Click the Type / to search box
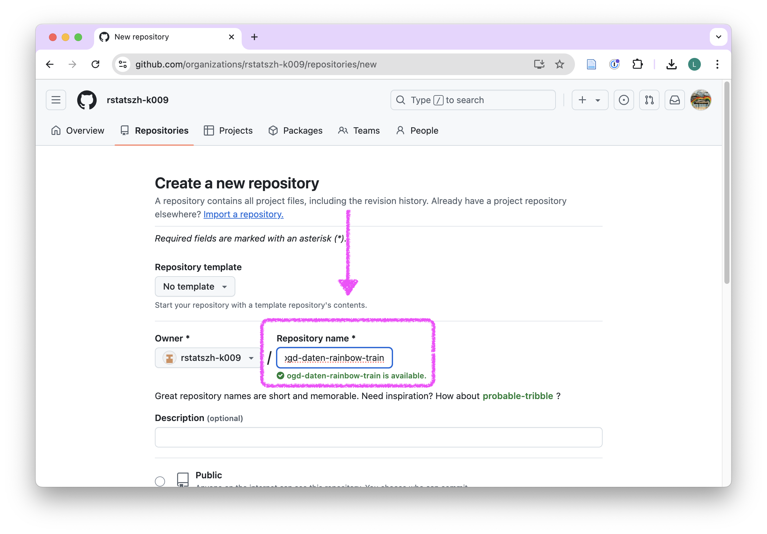The image size is (767, 534). (x=473, y=100)
